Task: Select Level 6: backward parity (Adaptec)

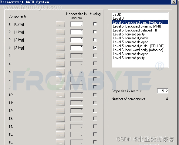Action: point(140,50)
